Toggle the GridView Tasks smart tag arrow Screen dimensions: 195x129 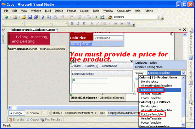click(131, 61)
